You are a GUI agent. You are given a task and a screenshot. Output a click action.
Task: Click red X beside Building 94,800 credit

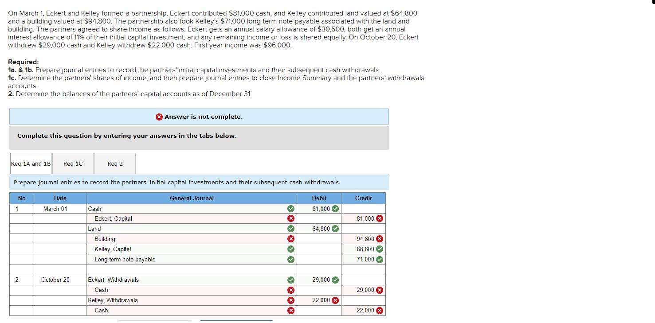tap(380, 239)
